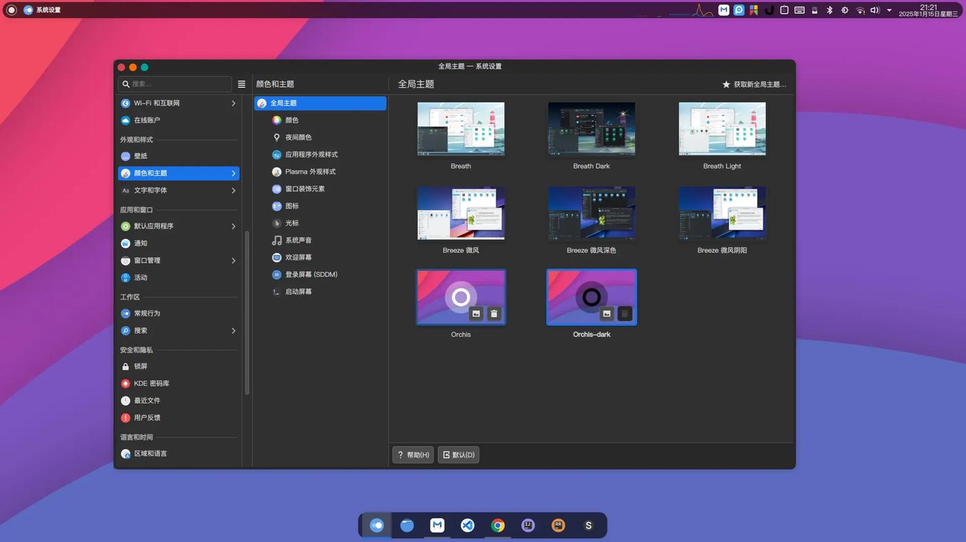Launch Google Chrome from the dock
The image size is (966, 542).
point(498,526)
